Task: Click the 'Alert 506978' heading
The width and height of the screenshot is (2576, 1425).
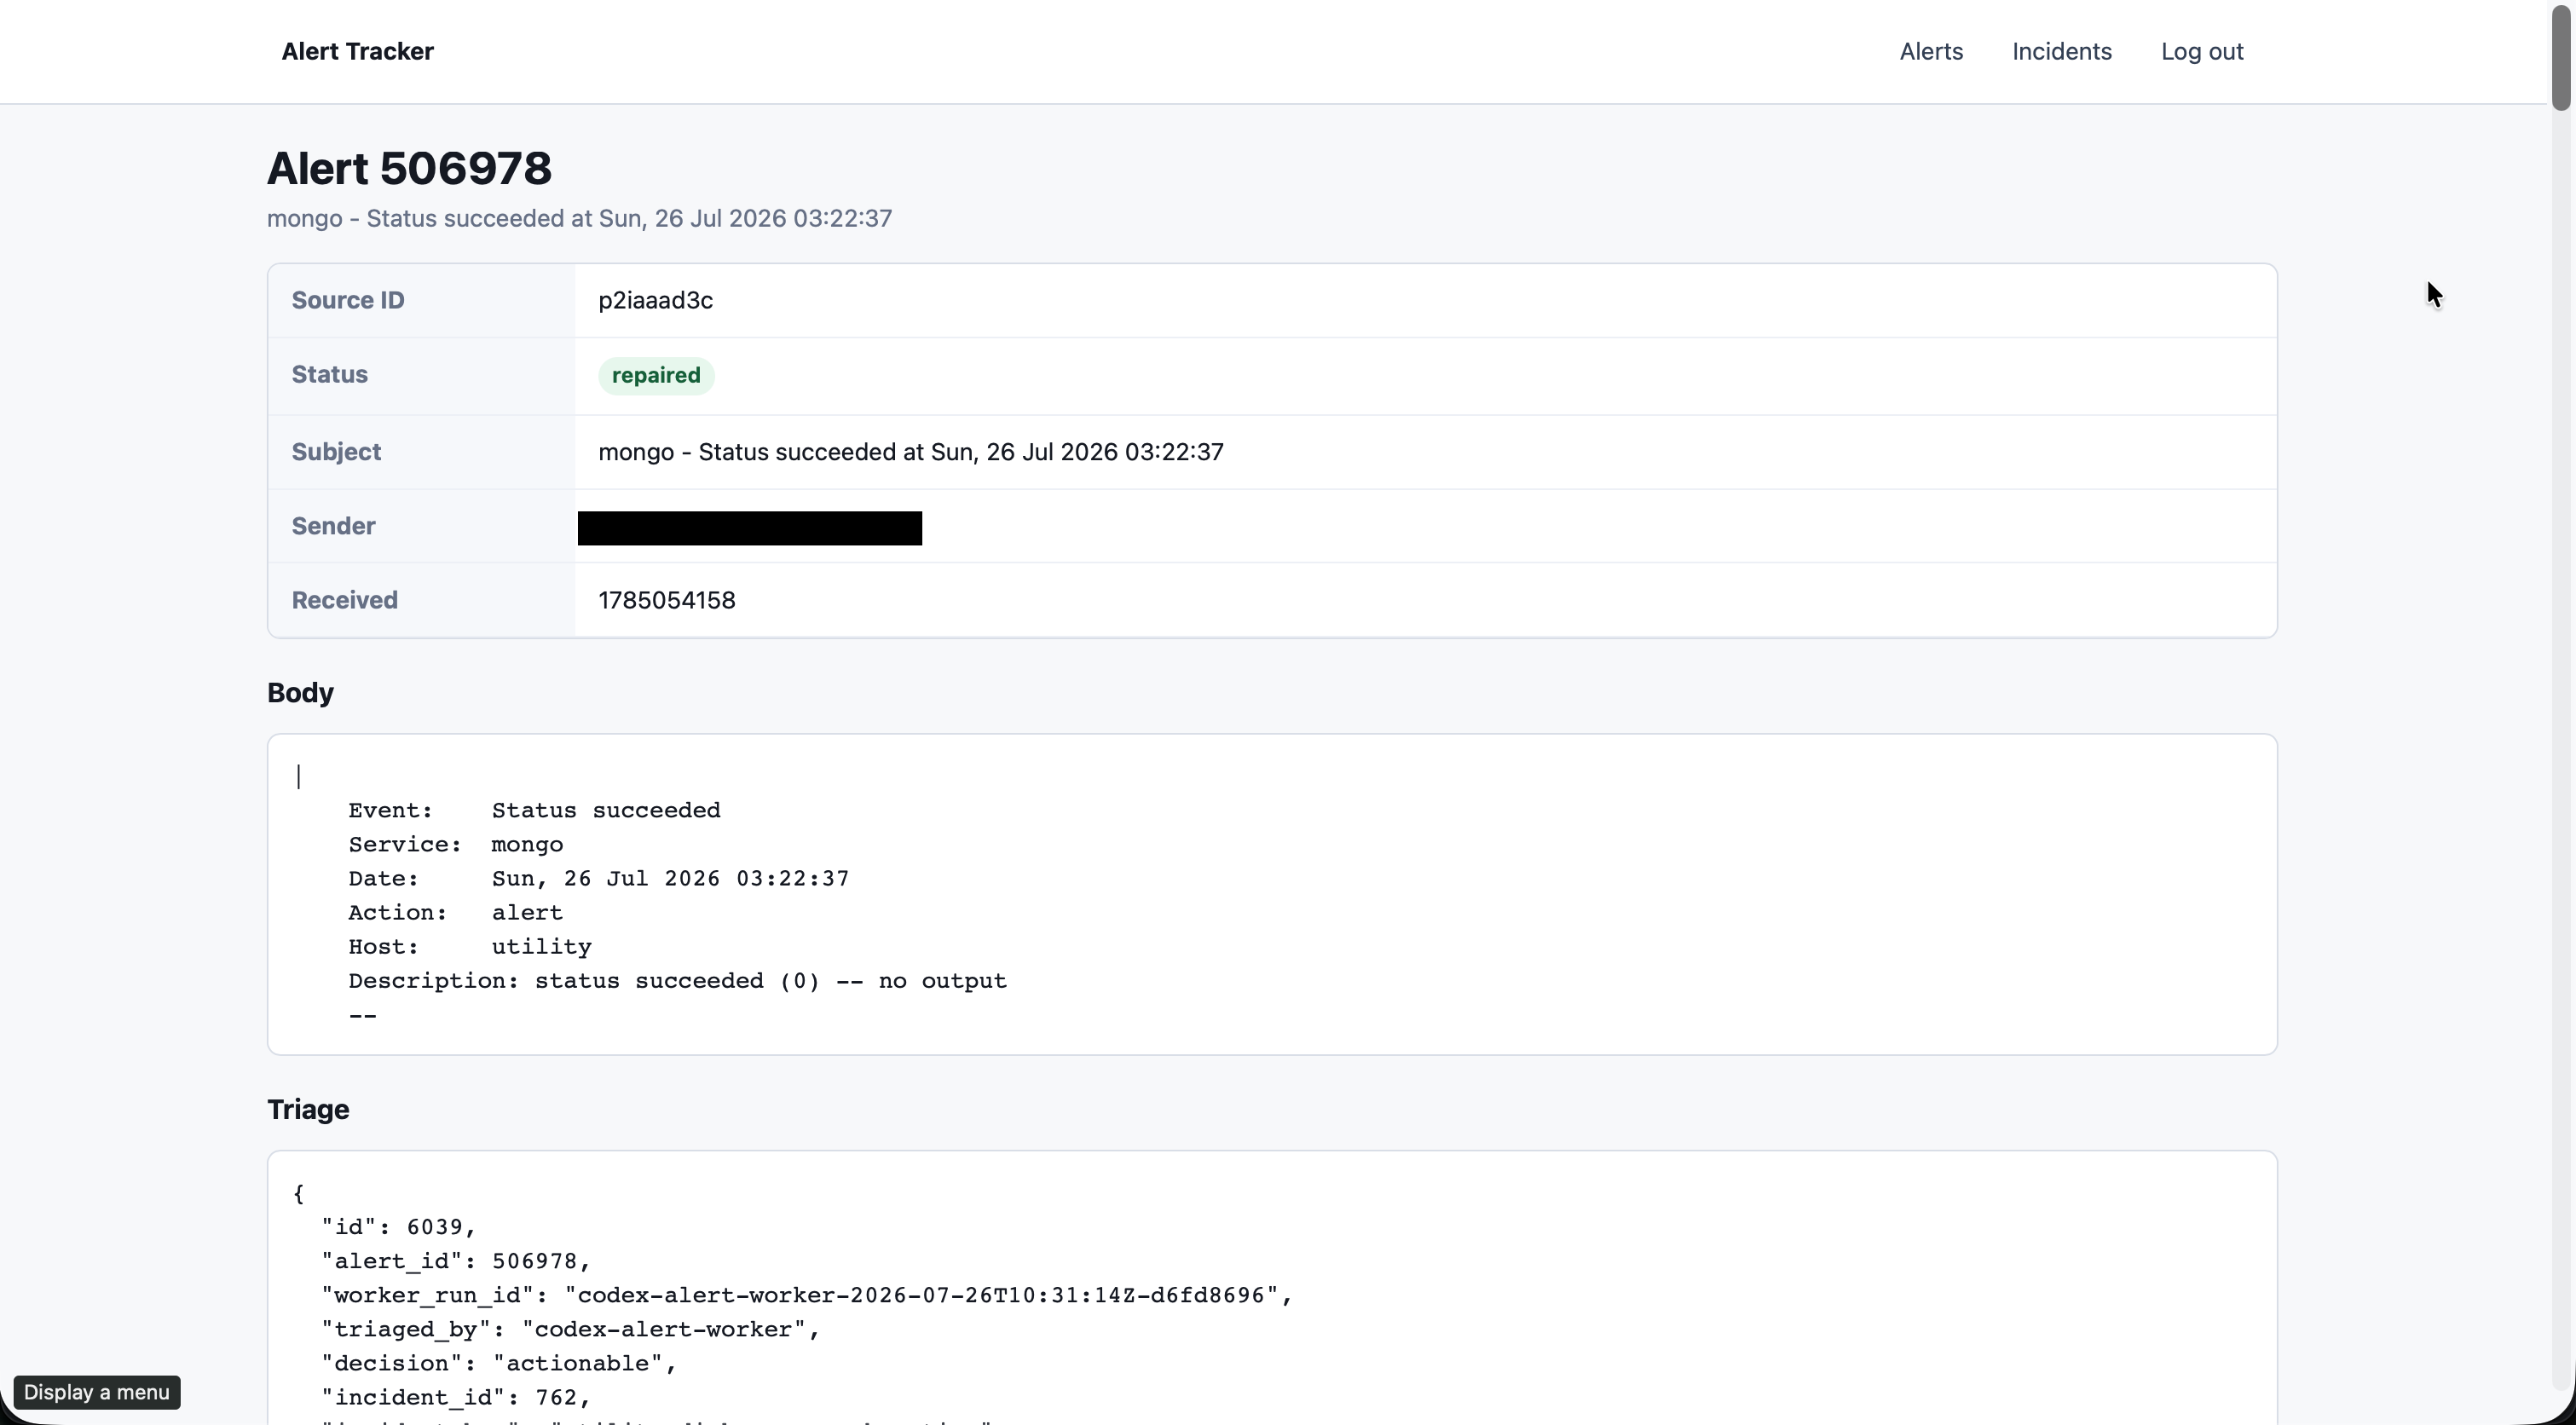Action: (x=409, y=168)
